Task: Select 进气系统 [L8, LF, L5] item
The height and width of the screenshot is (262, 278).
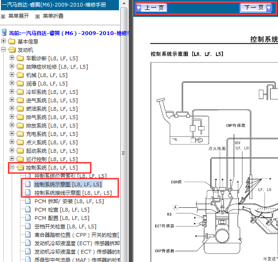Action: click(x=52, y=100)
